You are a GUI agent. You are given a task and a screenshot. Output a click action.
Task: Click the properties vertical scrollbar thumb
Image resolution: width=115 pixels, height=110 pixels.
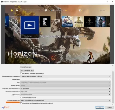pyautogui.click(x=113, y=87)
